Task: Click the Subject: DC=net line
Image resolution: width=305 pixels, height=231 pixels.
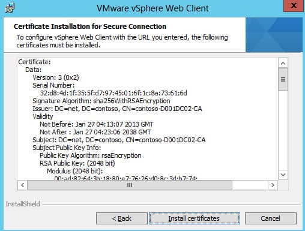Action: (119, 140)
